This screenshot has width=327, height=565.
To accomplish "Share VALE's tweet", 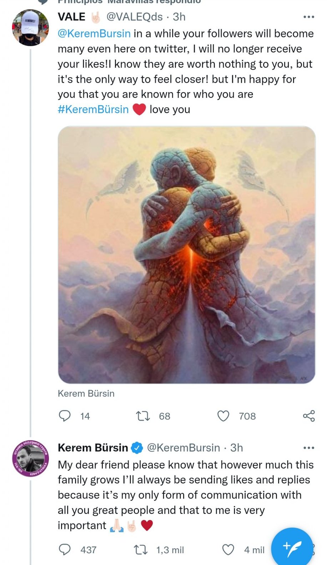I will pos(309,416).
